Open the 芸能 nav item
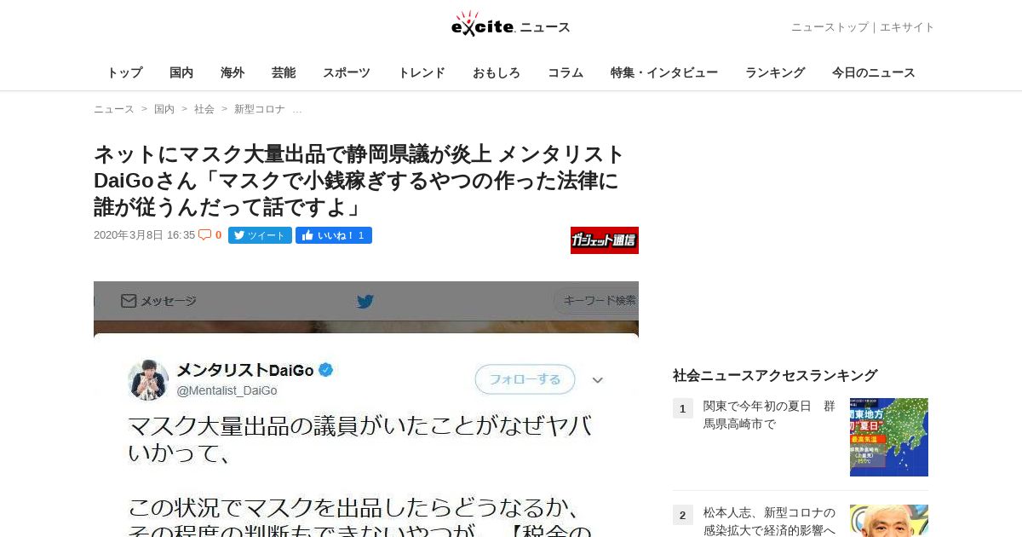Screen dimensions: 1022x537 click(284, 72)
